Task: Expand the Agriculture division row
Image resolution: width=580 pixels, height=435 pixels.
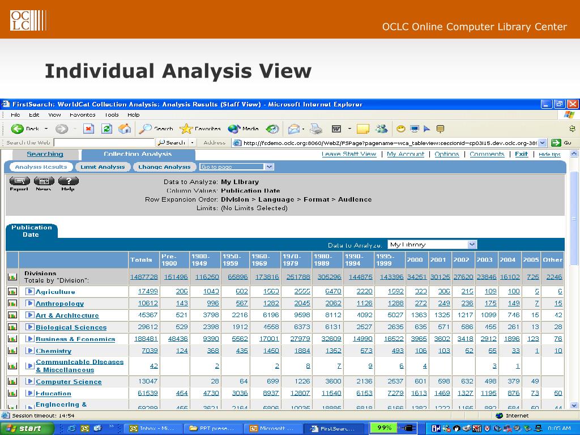Action: [30, 292]
